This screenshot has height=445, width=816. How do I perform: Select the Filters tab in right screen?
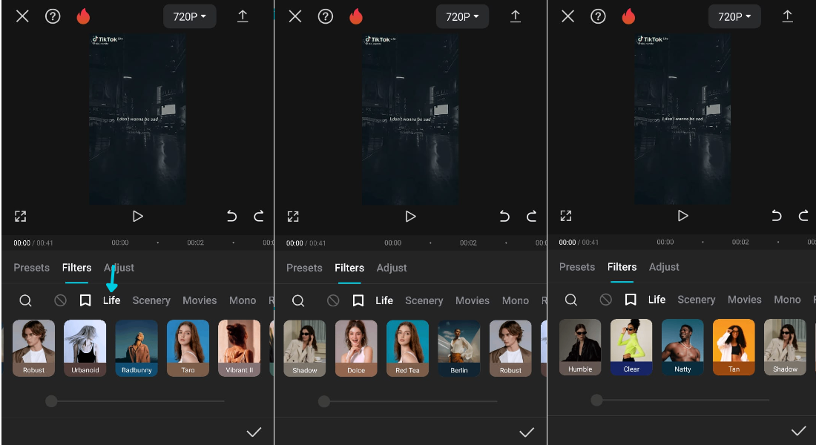click(622, 266)
